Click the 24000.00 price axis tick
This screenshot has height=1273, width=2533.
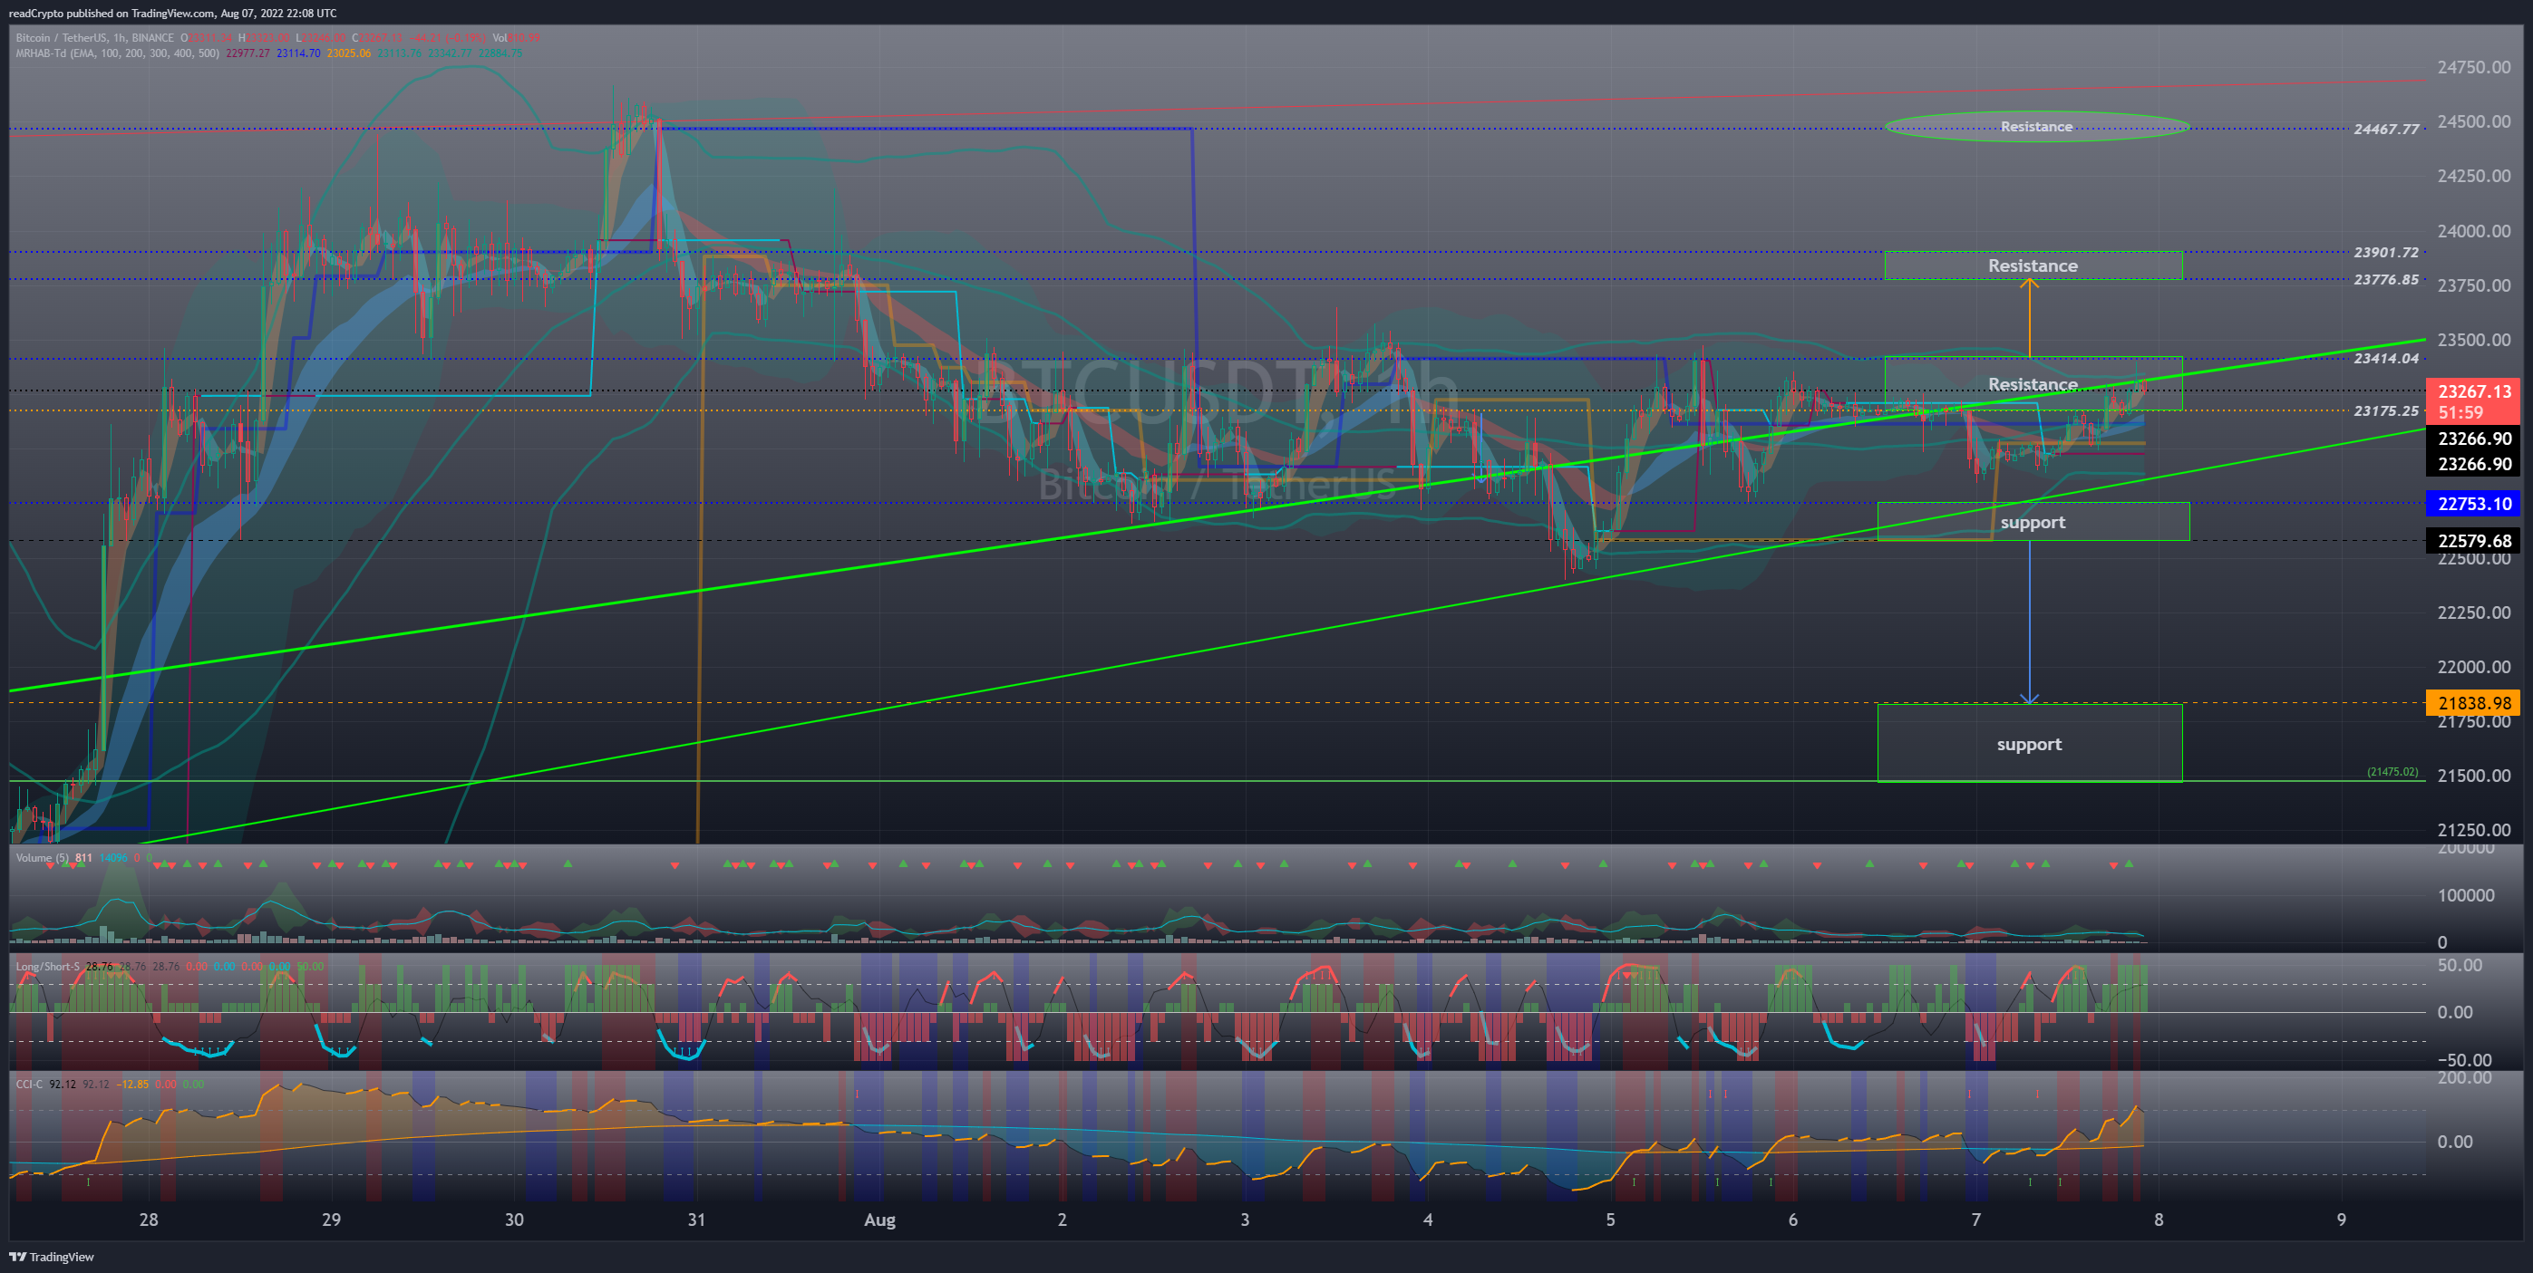pyautogui.click(x=2474, y=231)
